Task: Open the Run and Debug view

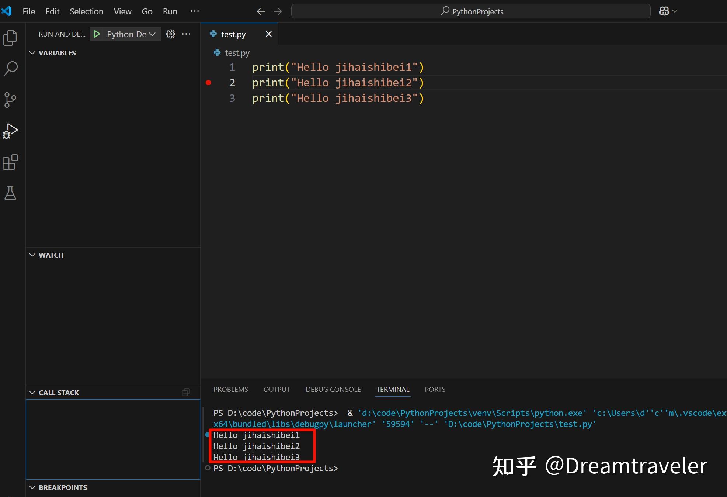Action: click(10, 131)
